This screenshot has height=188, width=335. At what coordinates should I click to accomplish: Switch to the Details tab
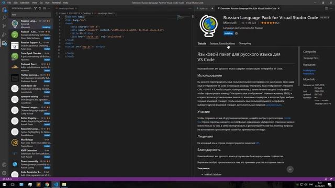tap(202, 43)
